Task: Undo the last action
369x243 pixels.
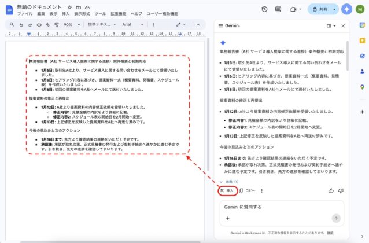Action: [21, 25]
